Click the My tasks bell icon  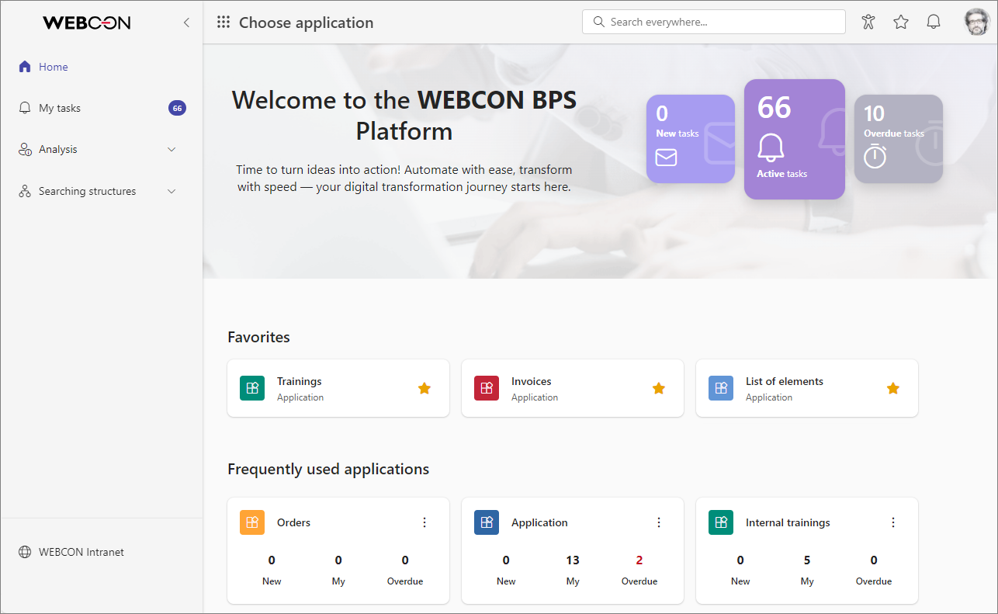pos(25,108)
